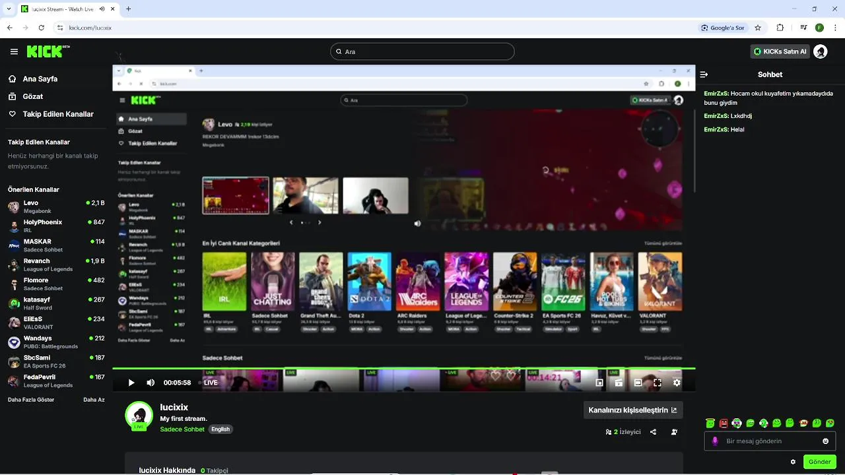Click the Bir mesaj gönderin chat field
The image size is (845, 475).
pyautogui.click(x=770, y=441)
